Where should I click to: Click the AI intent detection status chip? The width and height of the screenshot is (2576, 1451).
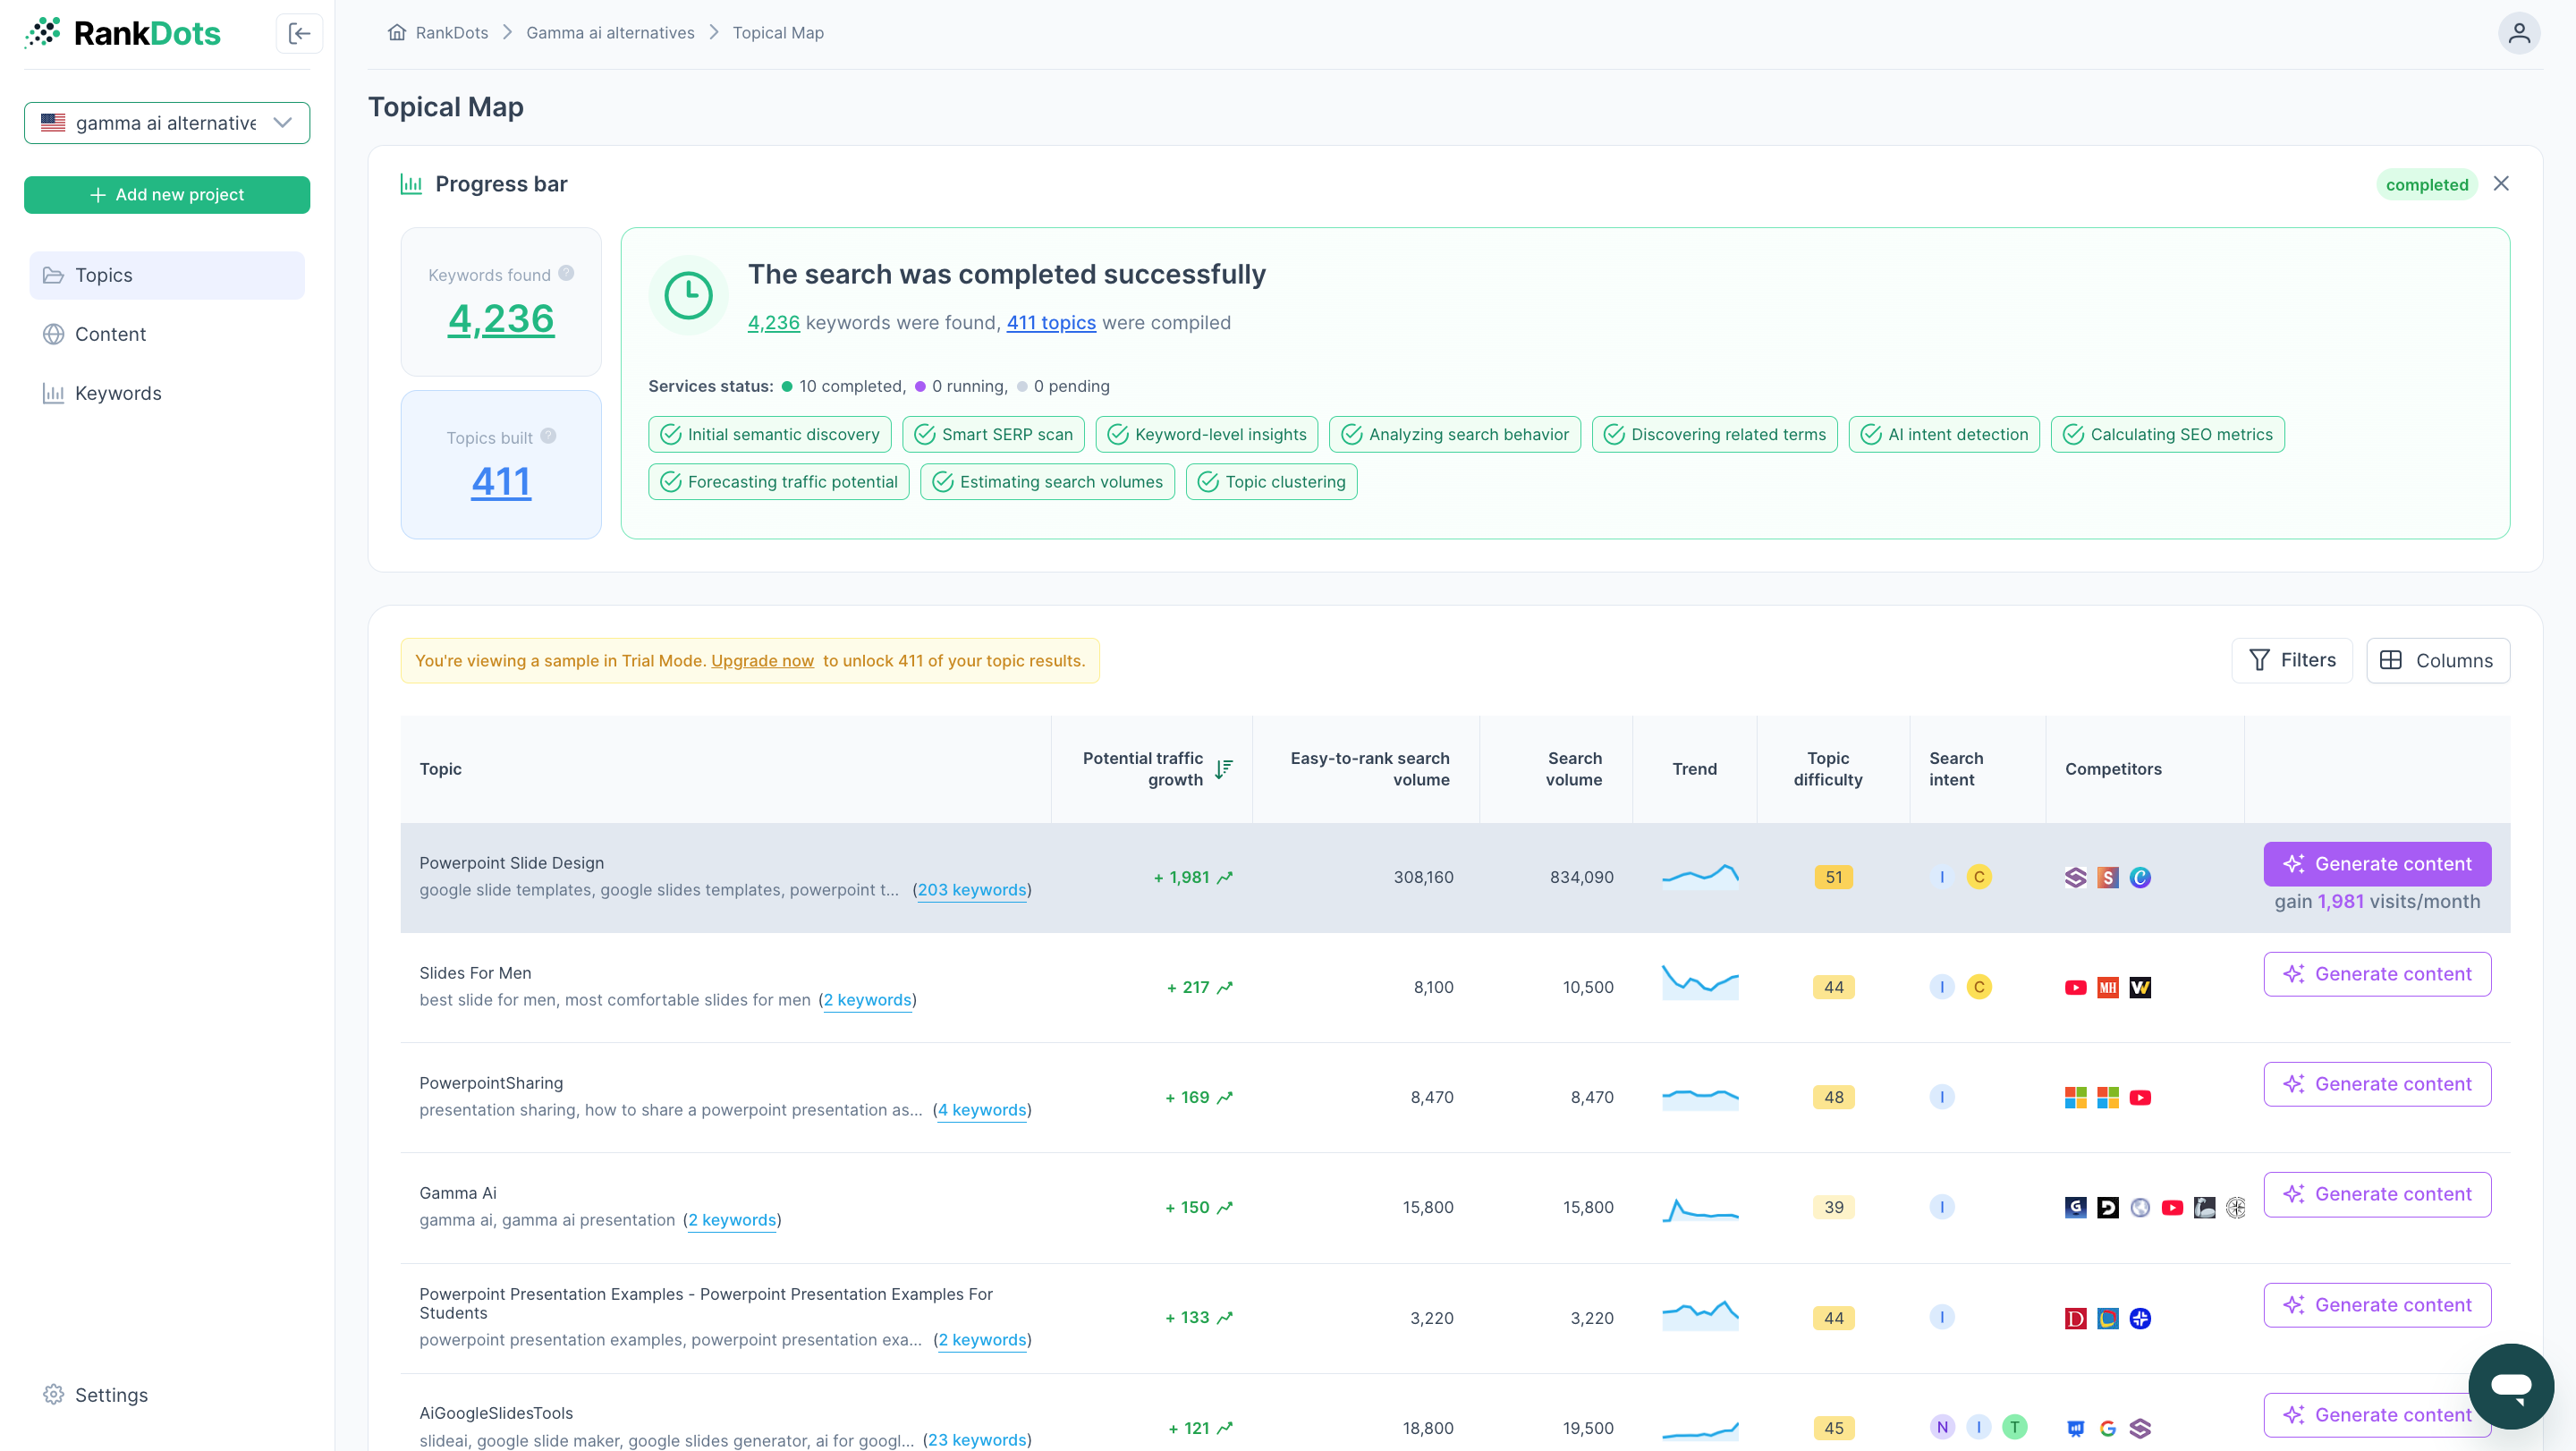pos(1943,434)
